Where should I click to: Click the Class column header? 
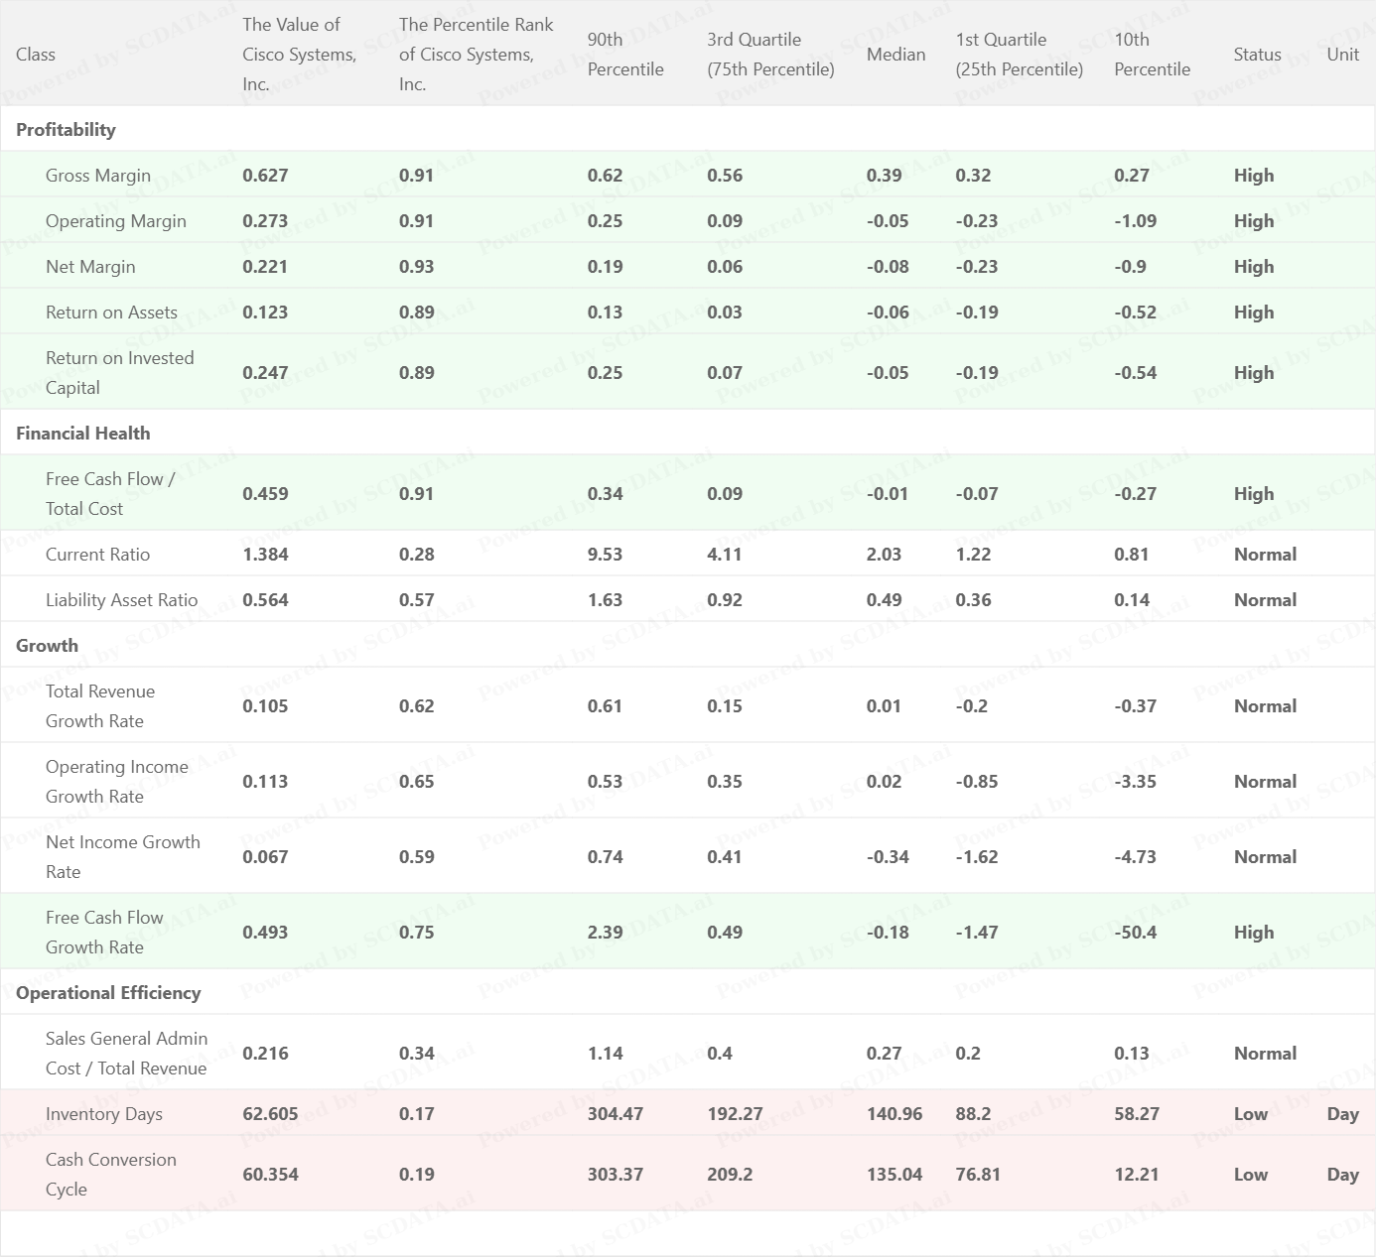(x=36, y=55)
